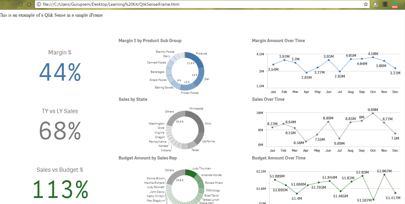Toggle the bookmark star for this page
The image size is (405, 204).
pos(366,4)
